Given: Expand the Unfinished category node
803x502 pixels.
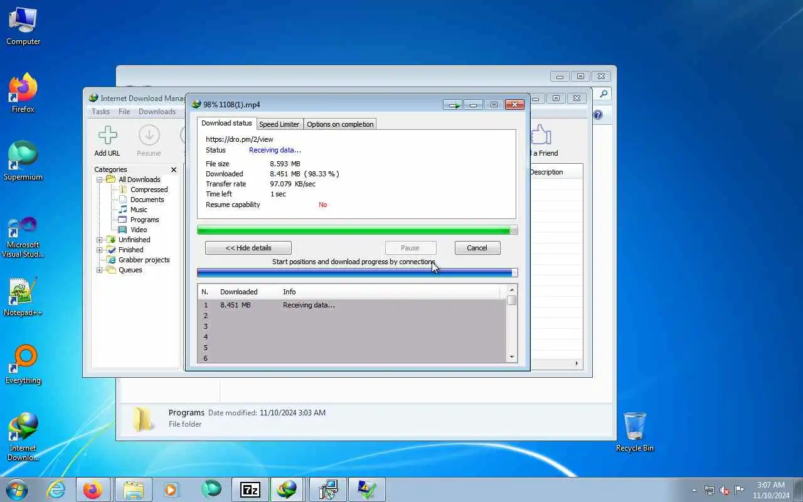Looking at the screenshot, I should pos(99,240).
